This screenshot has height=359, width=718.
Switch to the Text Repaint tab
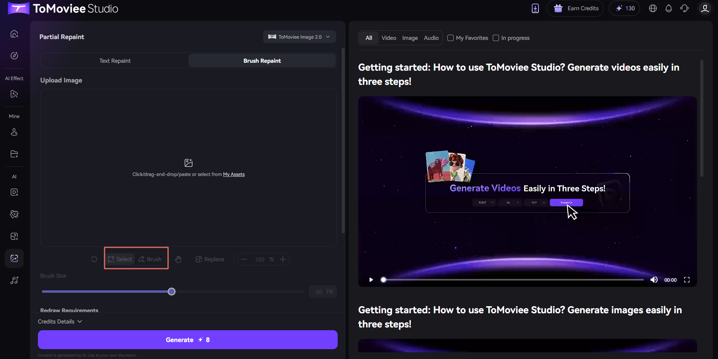click(115, 61)
